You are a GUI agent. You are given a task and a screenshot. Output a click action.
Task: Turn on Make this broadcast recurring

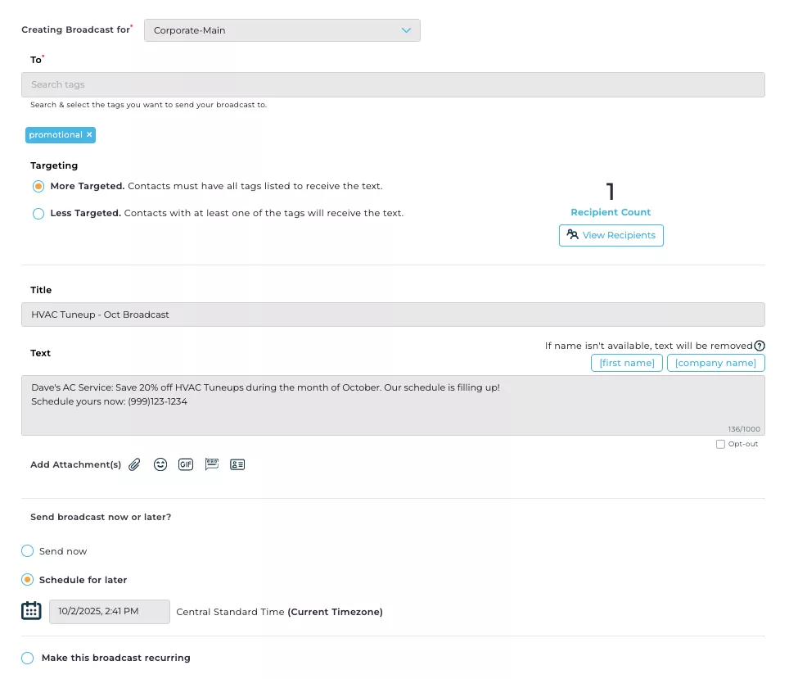tap(28, 658)
